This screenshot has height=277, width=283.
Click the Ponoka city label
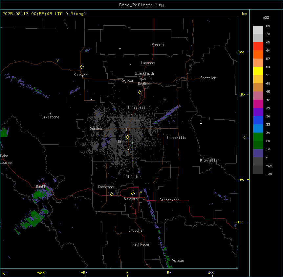158,45
